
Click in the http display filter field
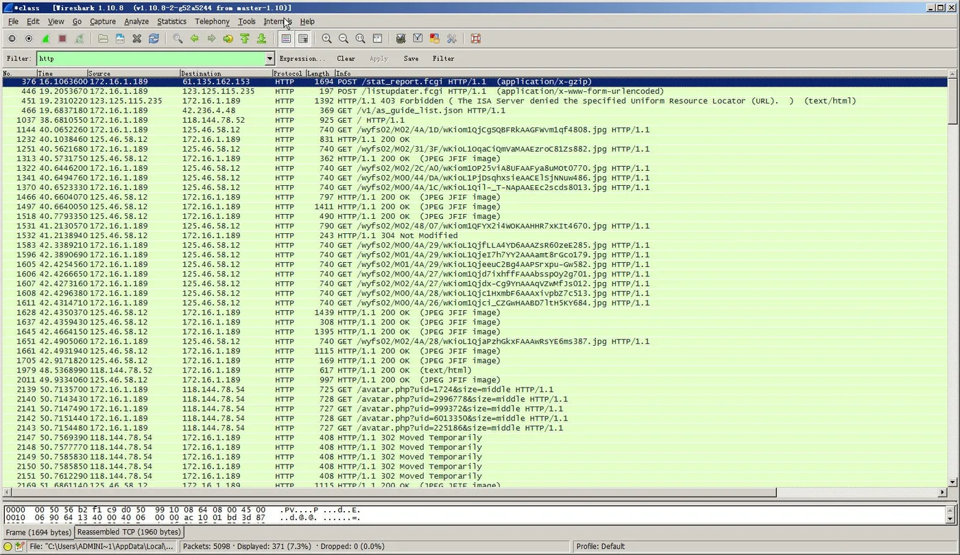pos(150,59)
